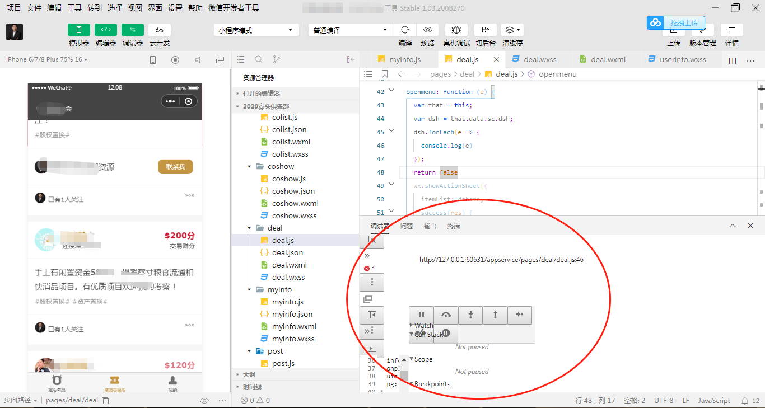Open the 小程序模式 mode dropdown
Screen dimensions: 765x408
click(x=256, y=30)
